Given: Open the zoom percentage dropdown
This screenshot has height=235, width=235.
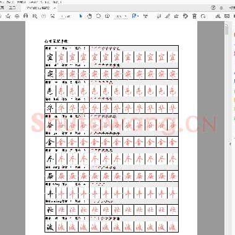Looking at the screenshot, I should coord(121,16).
